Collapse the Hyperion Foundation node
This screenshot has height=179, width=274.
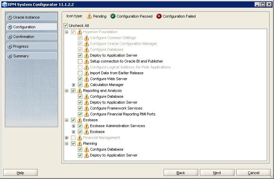[x=66, y=32]
